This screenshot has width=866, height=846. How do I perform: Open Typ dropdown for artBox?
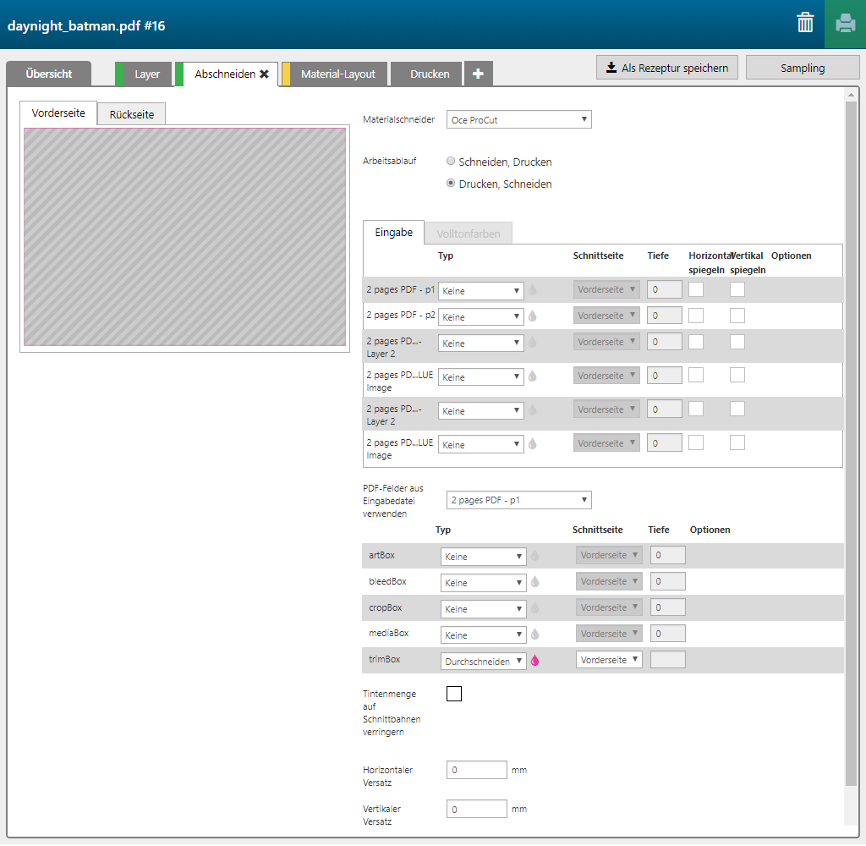click(x=483, y=557)
